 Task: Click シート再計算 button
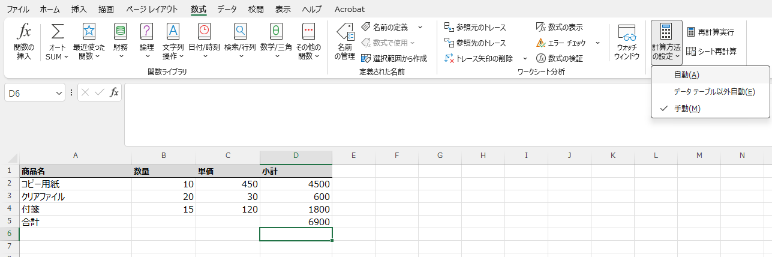711,51
